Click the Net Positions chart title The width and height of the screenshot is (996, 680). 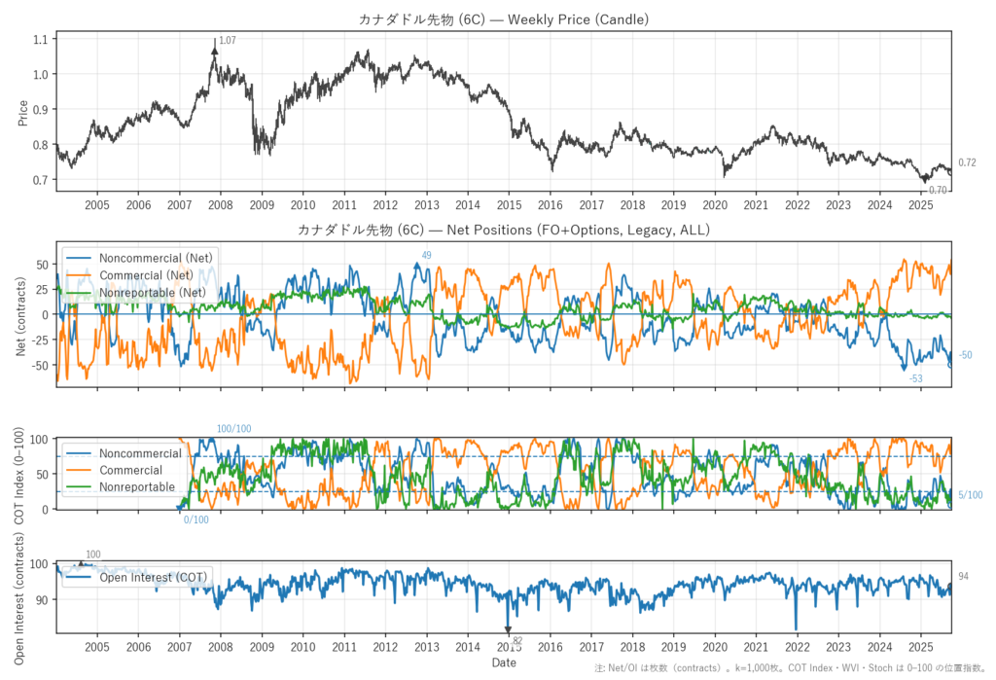(503, 231)
